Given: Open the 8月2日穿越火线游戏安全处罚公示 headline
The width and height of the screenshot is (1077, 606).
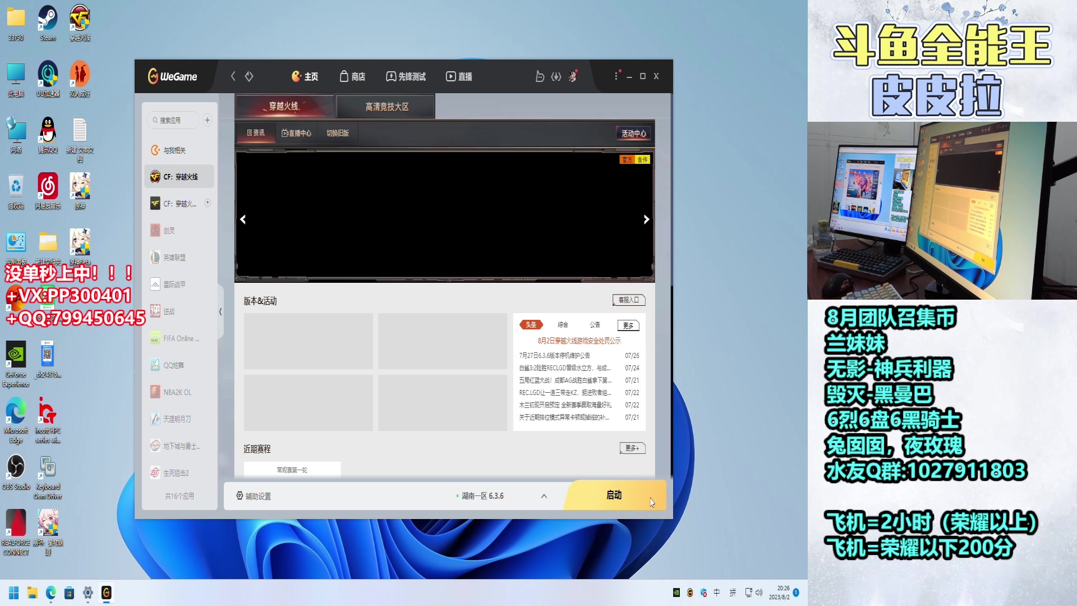Looking at the screenshot, I should tap(579, 341).
